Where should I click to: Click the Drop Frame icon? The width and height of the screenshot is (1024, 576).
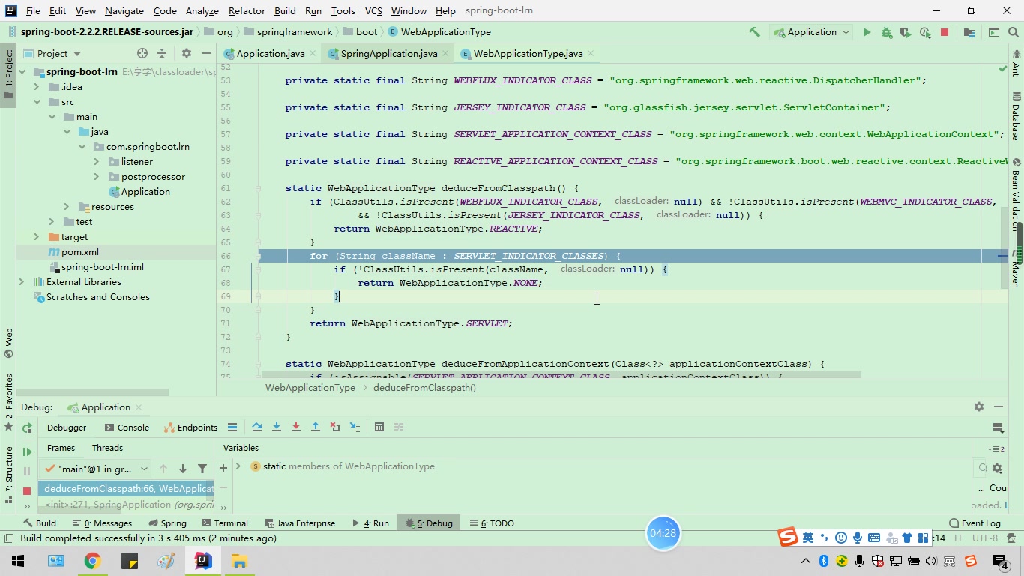pyautogui.click(x=335, y=427)
